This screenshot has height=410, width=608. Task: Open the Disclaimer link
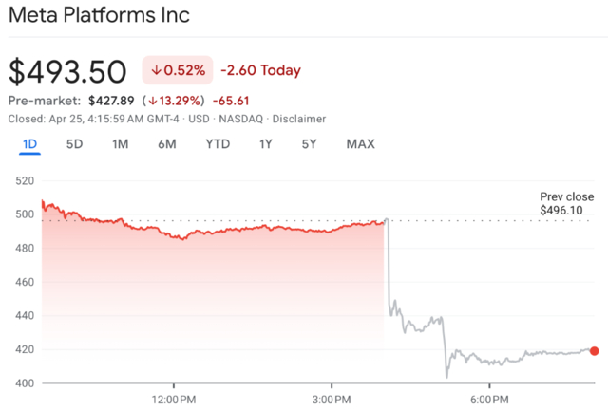click(x=299, y=119)
